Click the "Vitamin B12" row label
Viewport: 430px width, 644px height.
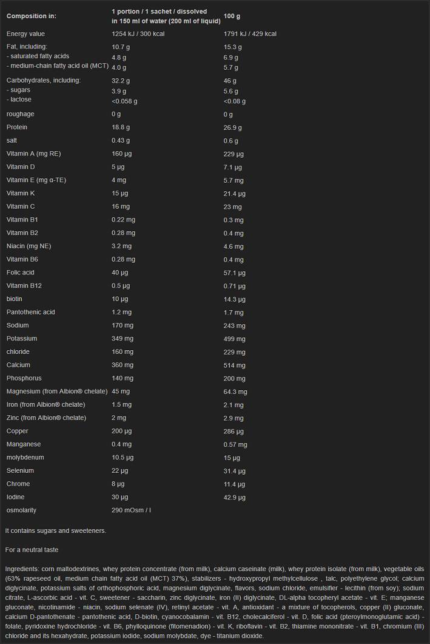tap(24, 285)
